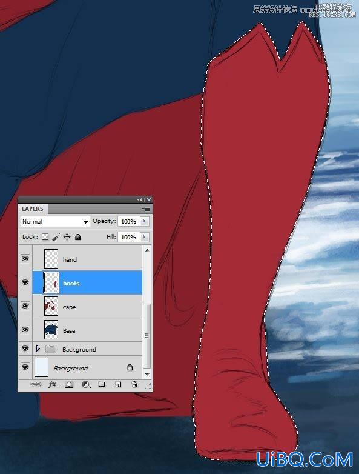Expand the Background group folder
The width and height of the screenshot is (359, 474).
tap(38, 349)
